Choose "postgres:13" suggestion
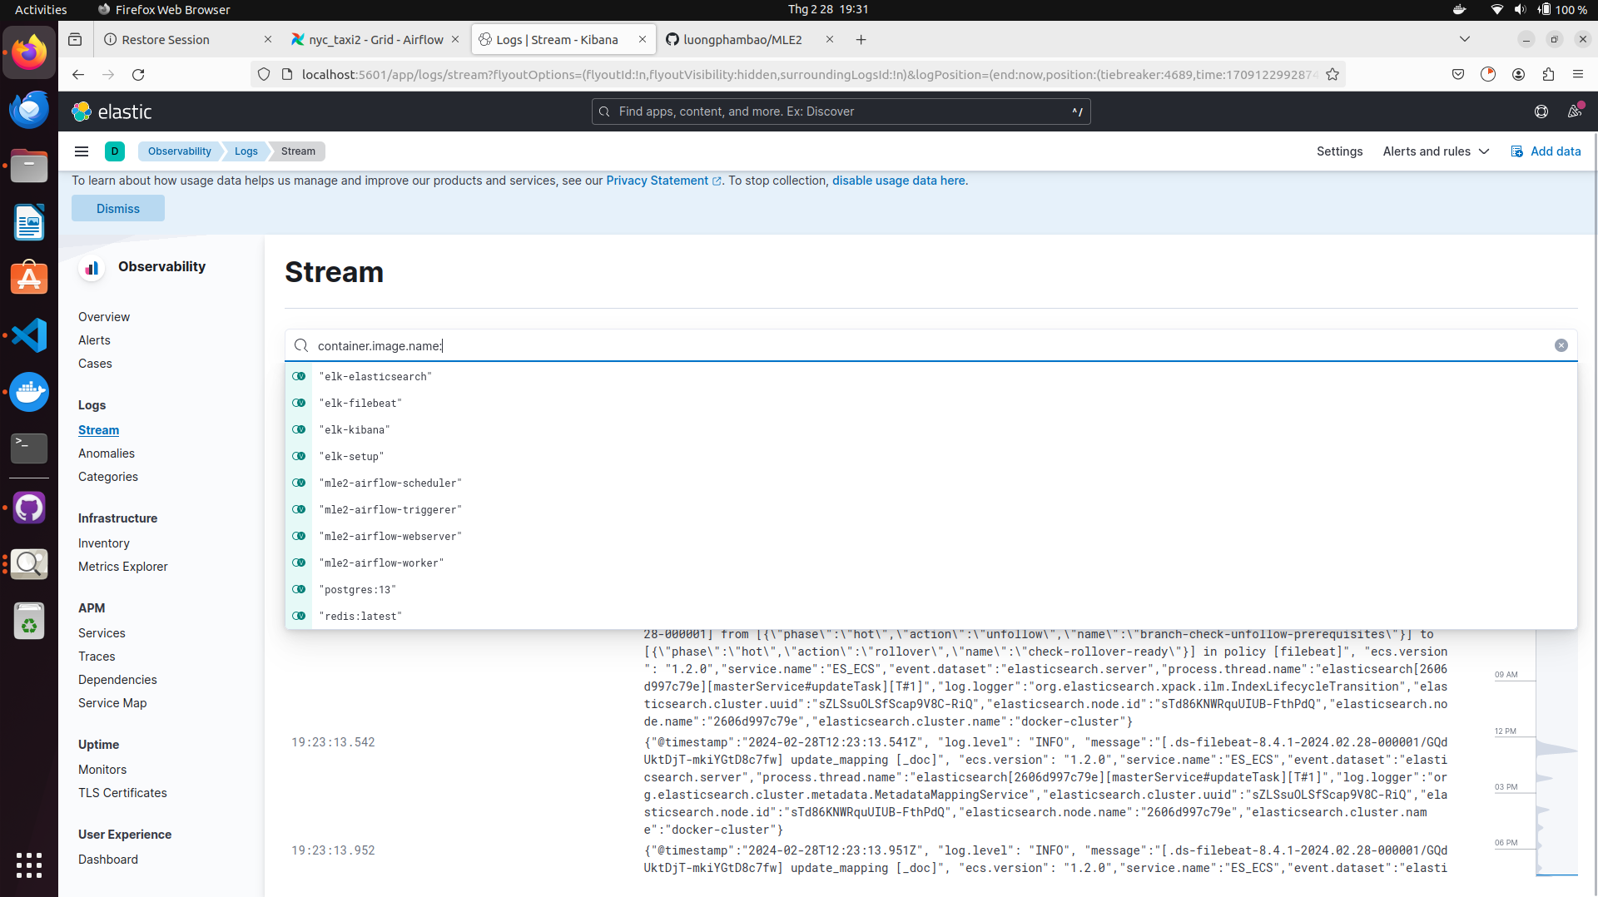Viewport: 1598px width, 897px height. [931, 589]
